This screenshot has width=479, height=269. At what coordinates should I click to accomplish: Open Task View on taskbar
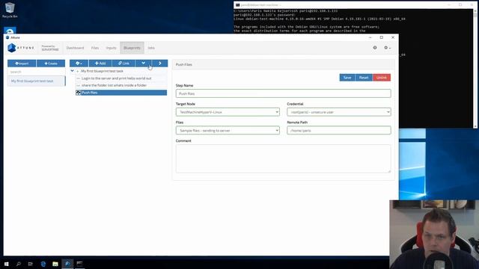(x=30, y=264)
